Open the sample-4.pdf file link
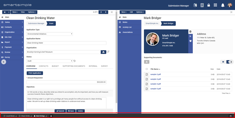Image resolution: width=235 pixels, height=118 pixels. (155, 84)
